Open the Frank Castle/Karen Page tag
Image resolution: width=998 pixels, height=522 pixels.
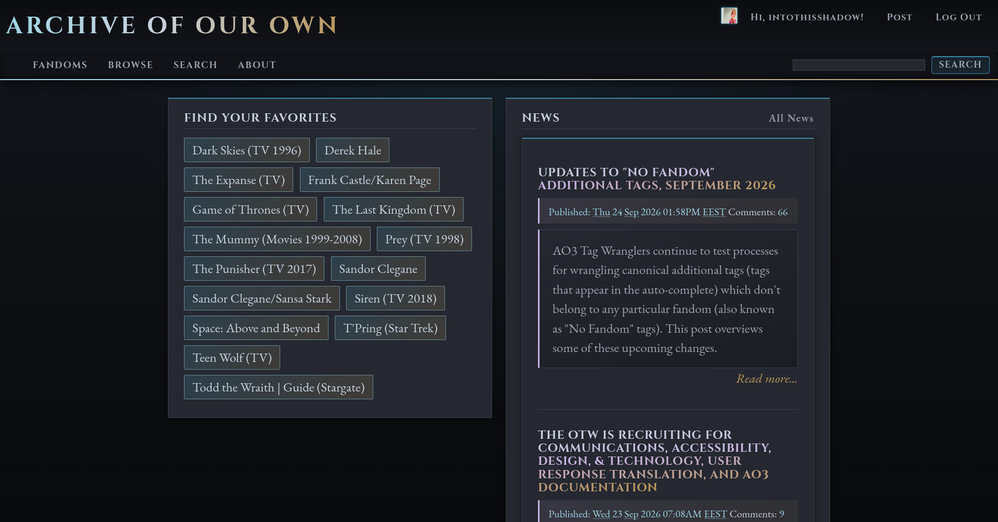[x=370, y=180]
